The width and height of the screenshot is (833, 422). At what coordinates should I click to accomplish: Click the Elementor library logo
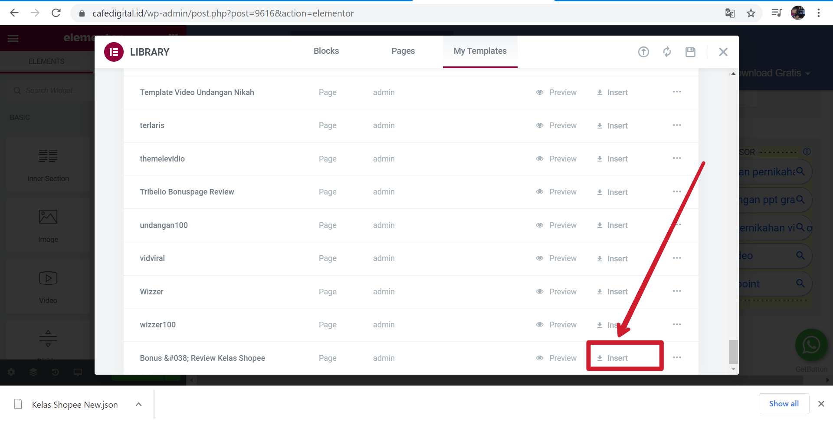point(114,52)
